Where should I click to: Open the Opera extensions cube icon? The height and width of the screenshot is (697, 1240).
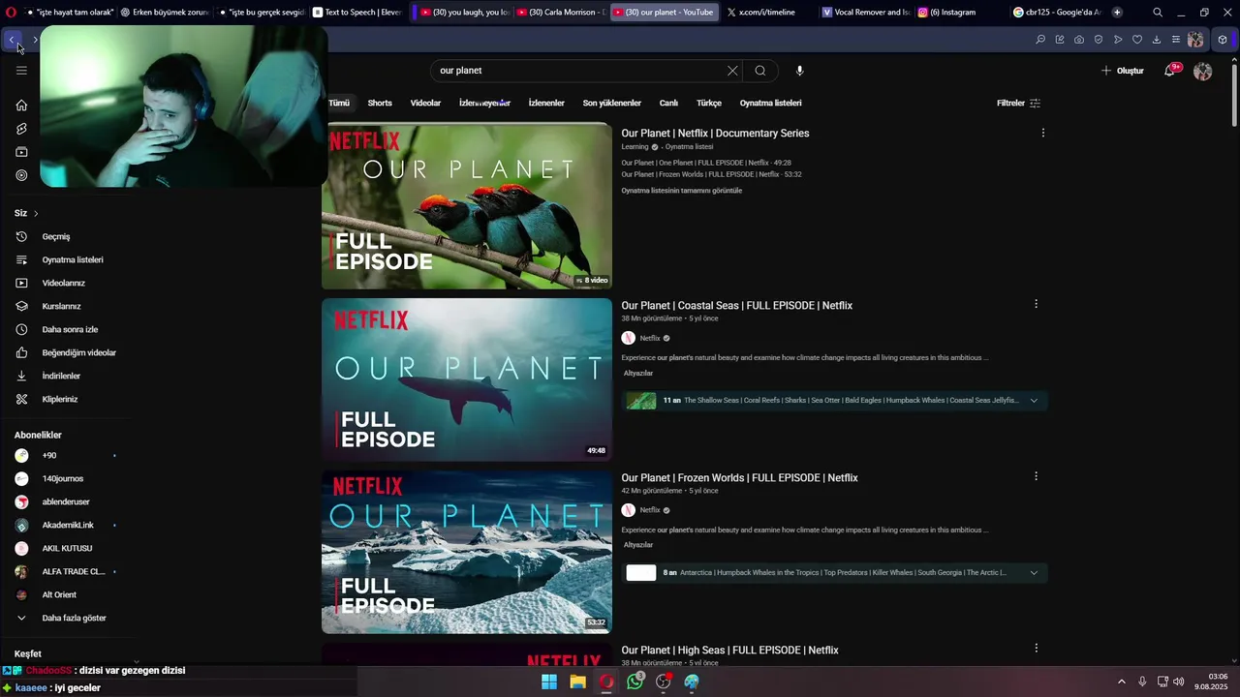coord(1223,40)
